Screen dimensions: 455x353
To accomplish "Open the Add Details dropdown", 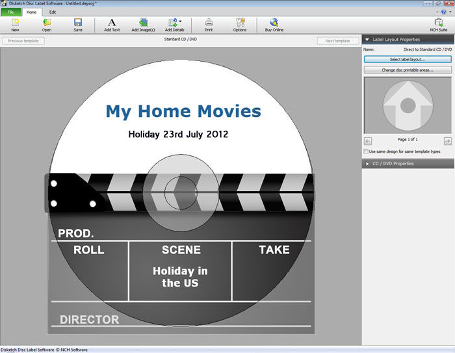I will (x=180, y=21).
